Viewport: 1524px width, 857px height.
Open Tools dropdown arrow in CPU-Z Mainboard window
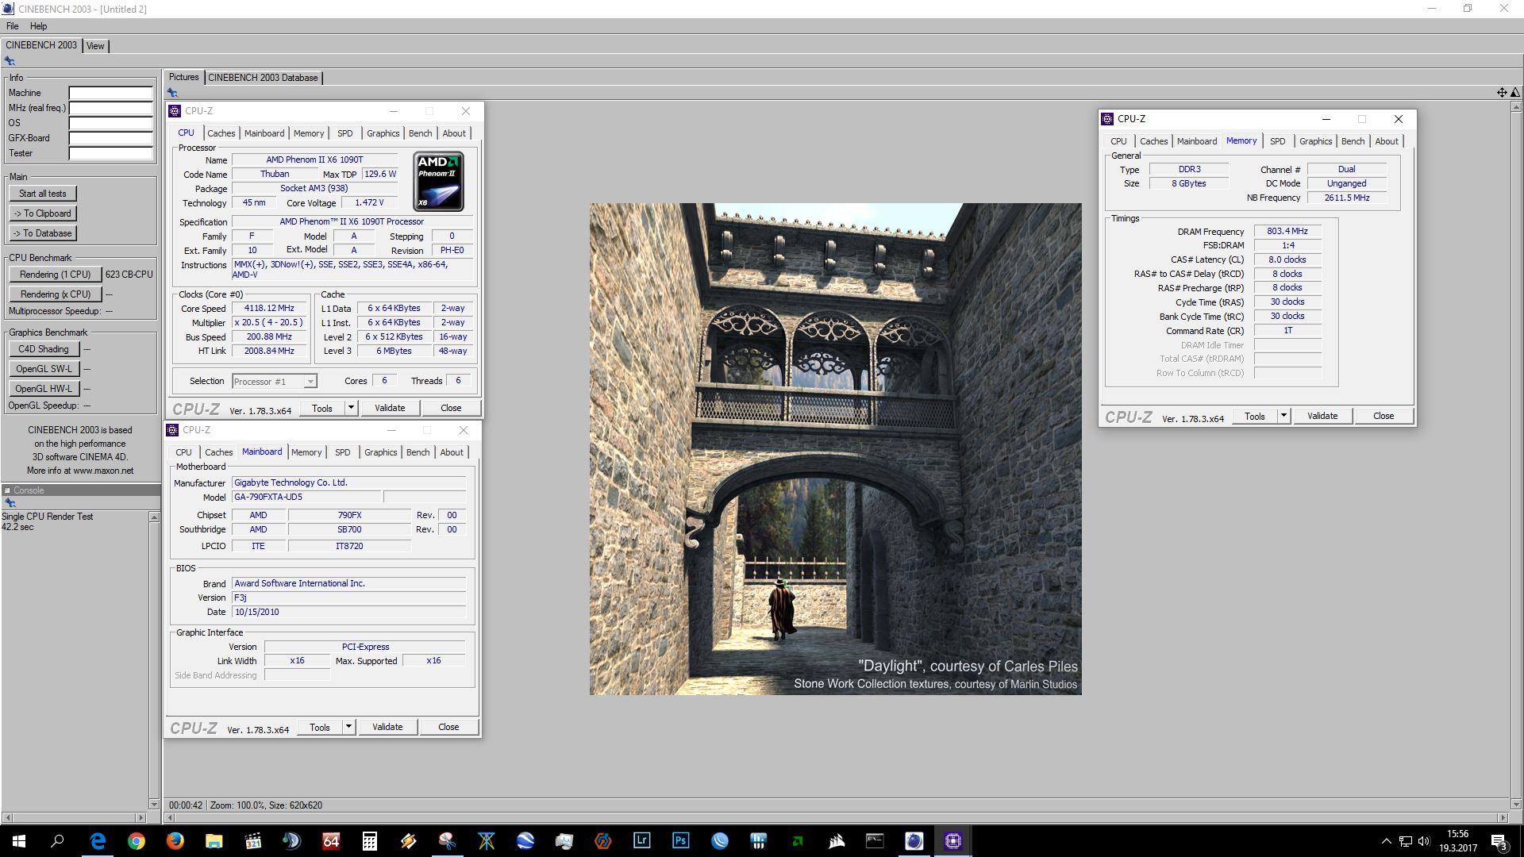click(348, 727)
